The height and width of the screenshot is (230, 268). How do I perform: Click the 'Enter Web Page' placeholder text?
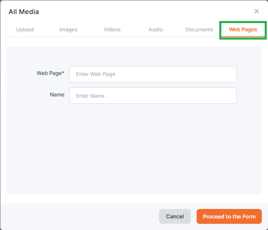[x=95, y=74]
